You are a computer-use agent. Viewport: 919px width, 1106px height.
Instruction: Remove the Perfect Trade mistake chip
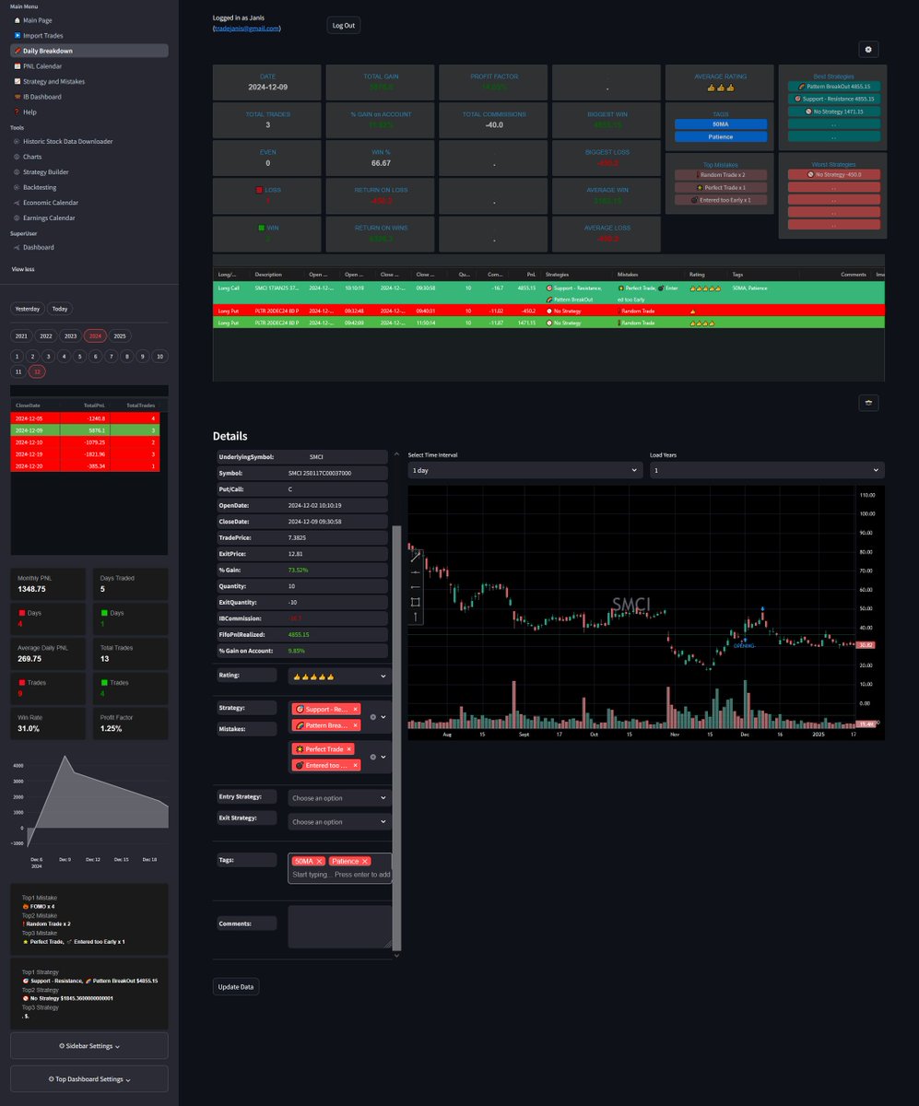[350, 749]
